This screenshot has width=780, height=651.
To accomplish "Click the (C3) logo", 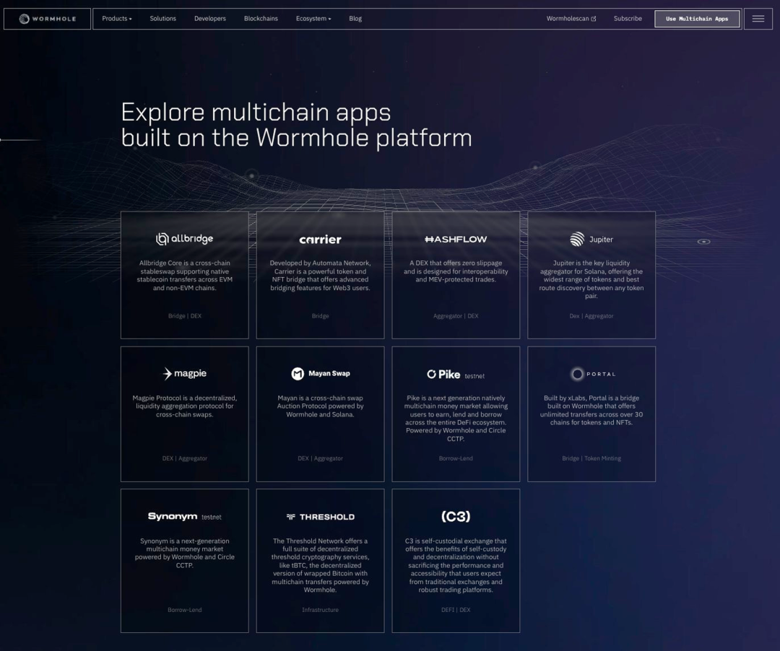I will (x=456, y=516).
